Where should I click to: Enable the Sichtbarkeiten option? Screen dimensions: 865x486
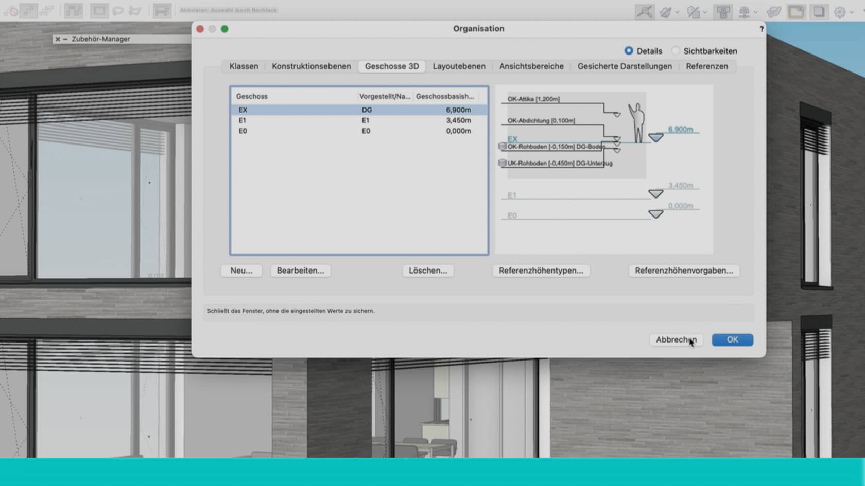coord(676,51)
